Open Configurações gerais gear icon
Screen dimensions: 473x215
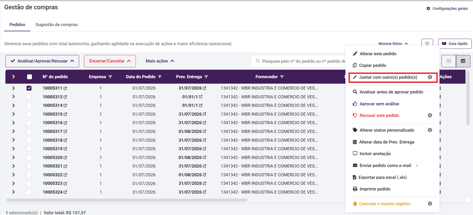[428, 9]
